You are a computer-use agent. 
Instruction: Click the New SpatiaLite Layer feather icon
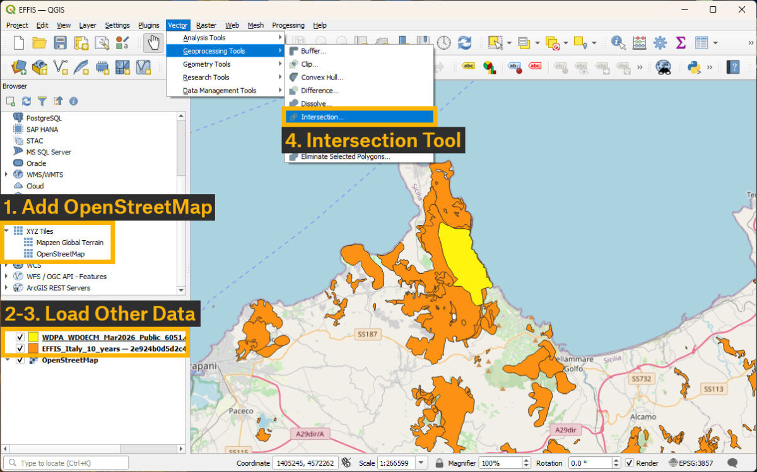(81, 66)
